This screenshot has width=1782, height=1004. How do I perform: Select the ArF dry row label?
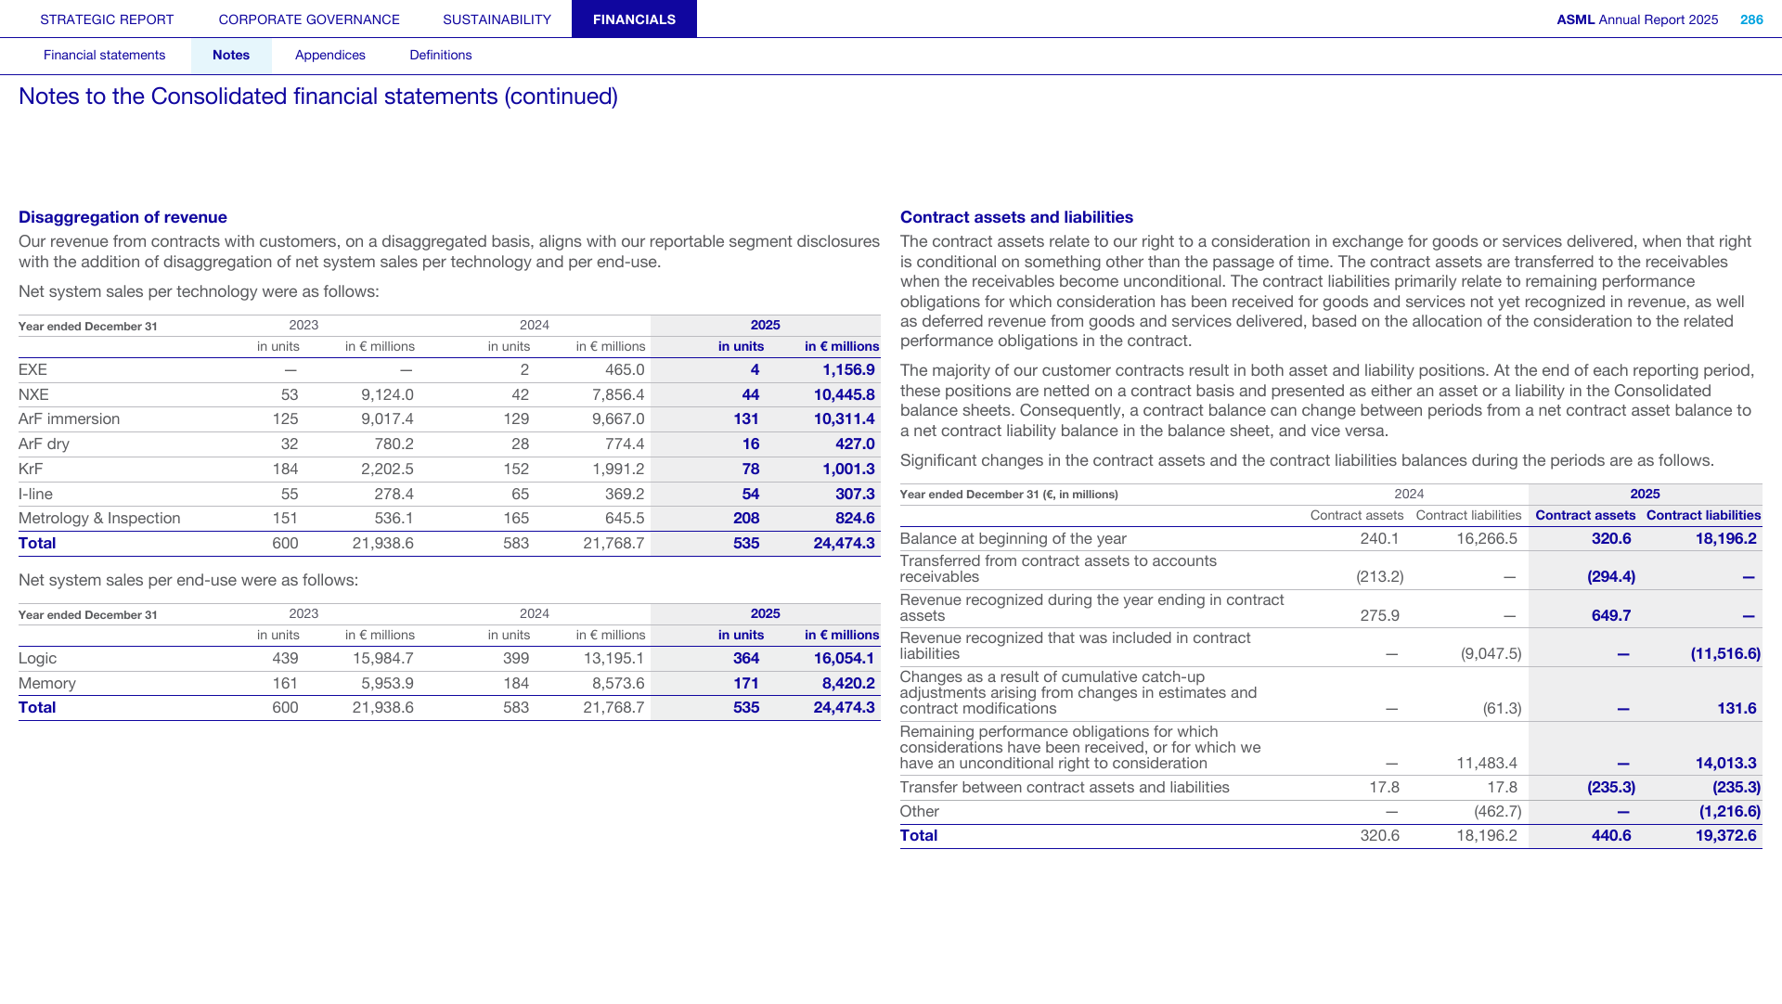44,444
